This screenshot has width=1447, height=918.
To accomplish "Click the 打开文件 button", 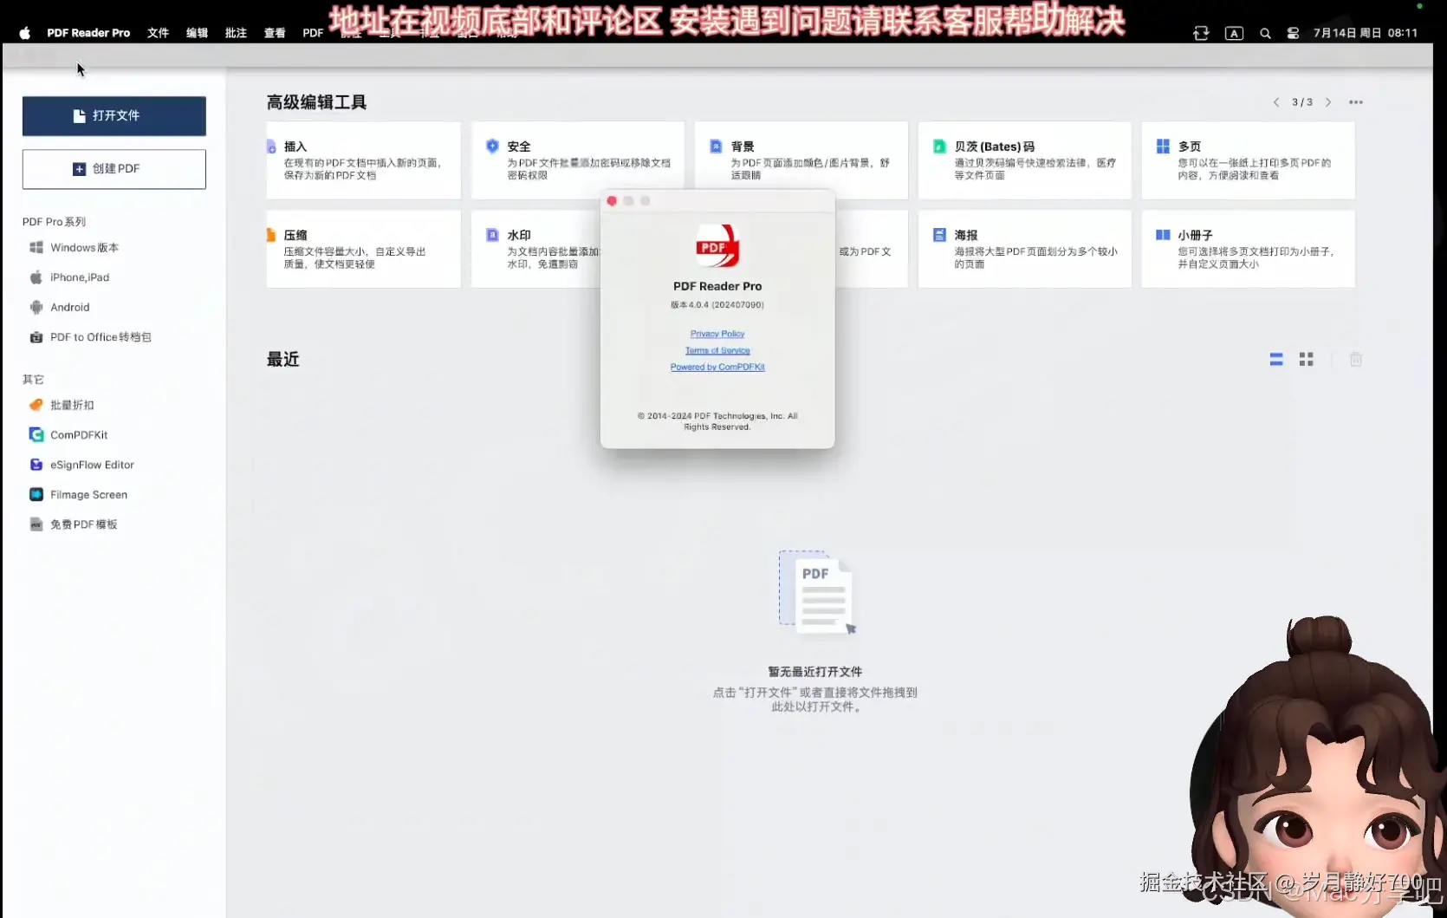I will [114, 115].
